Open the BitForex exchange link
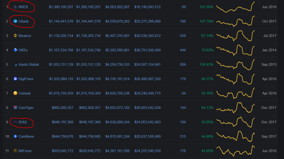Viewport: 284px width, 159px height. (x=25, y=151)
